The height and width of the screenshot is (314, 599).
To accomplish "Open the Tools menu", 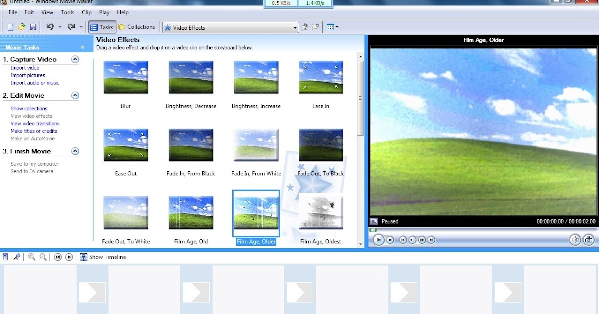I will pos(67,12).
